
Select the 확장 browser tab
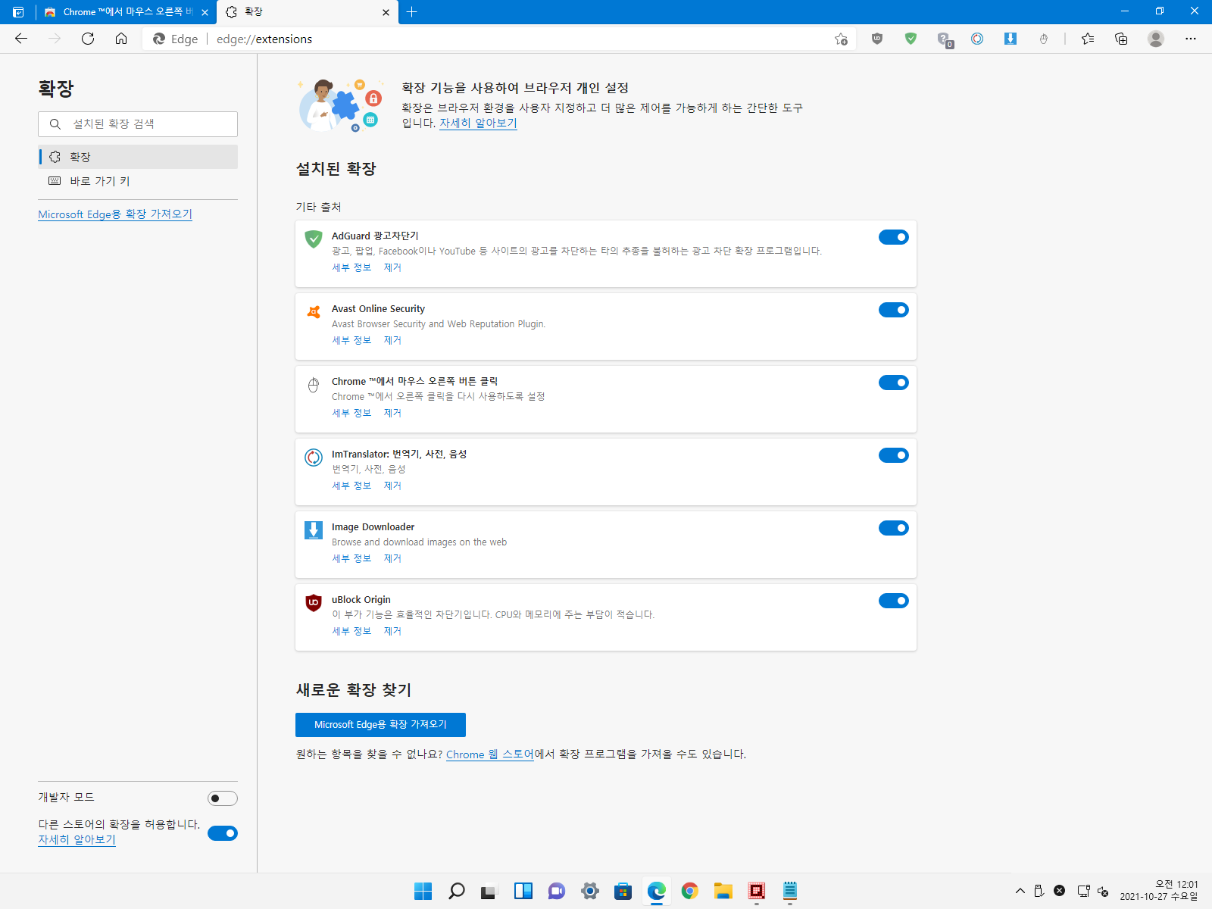point(308,12)
